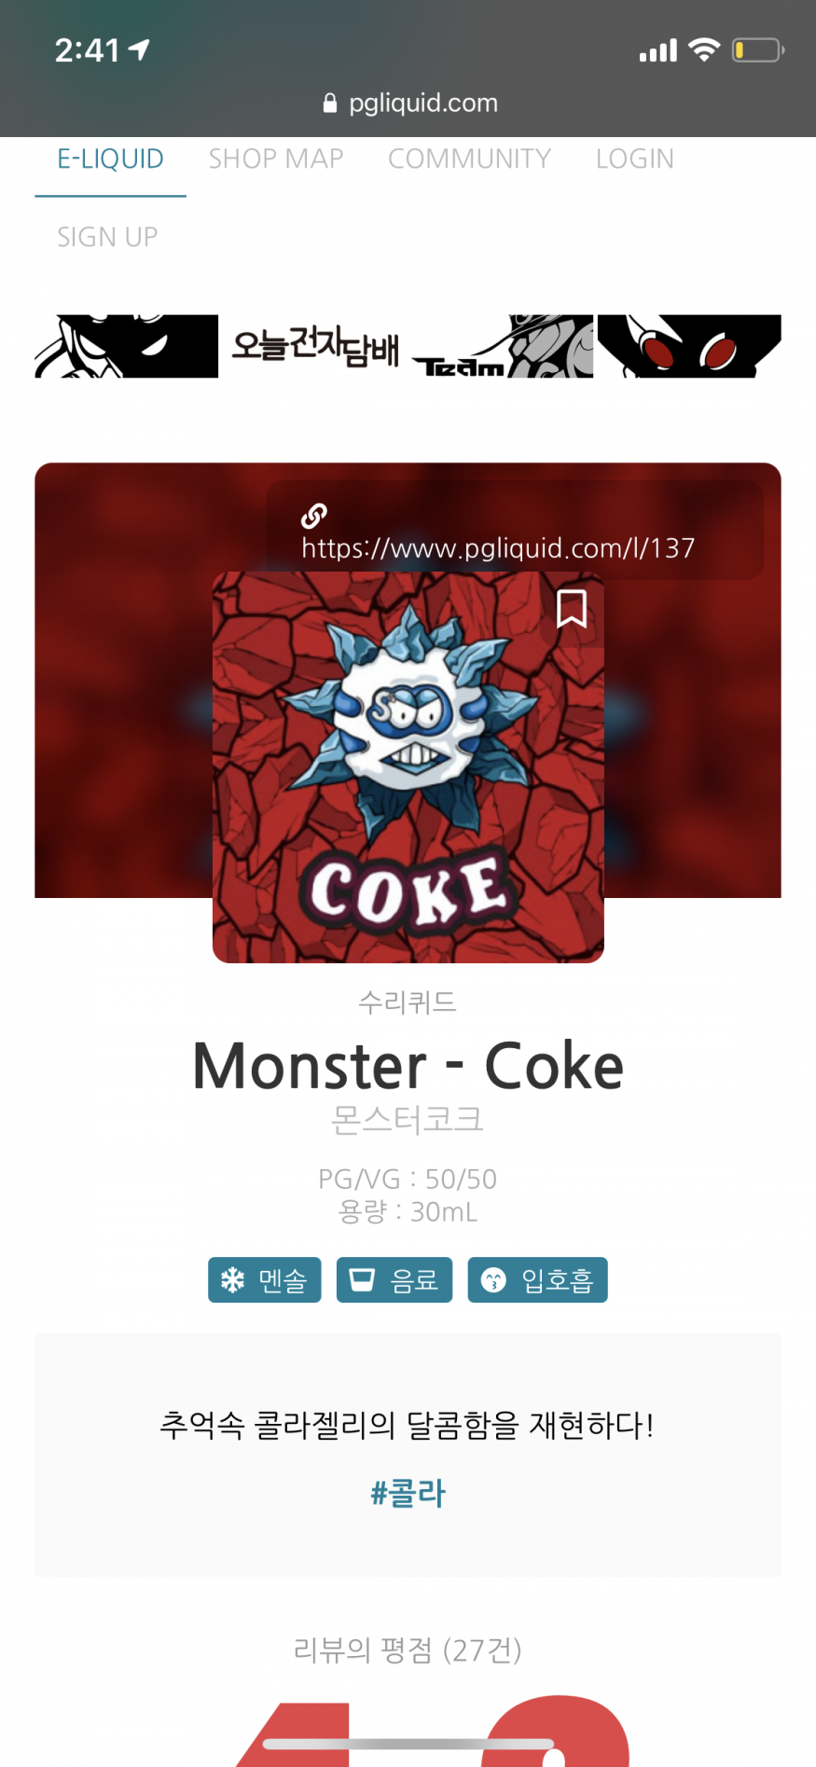Tap the Wi-Fi icon in status bar
This screenshot has width=816, height=1767.
click(704, 49)
